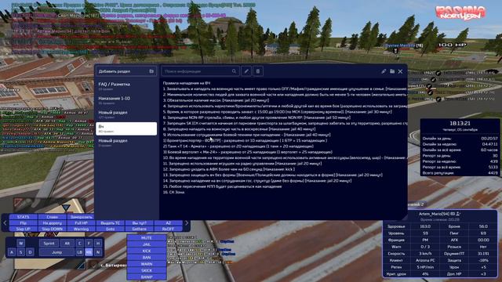This screenshot has height=282, width=502.
Task: Click the LB key indicator
Action: click(80, 252)
